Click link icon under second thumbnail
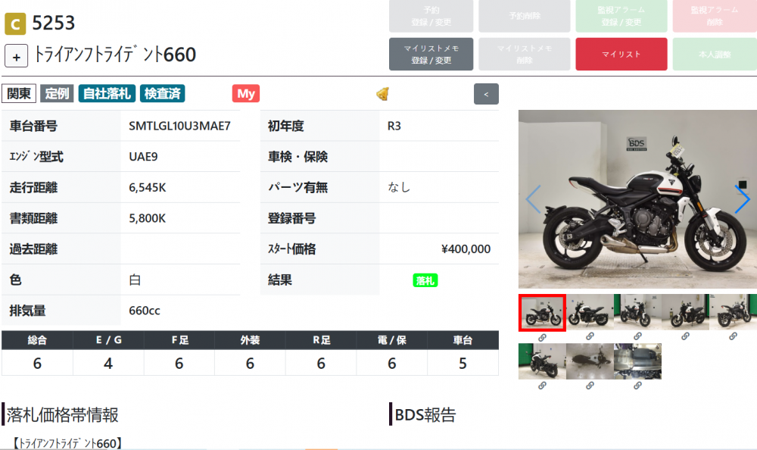757x450 pixels. click(590, 336)
